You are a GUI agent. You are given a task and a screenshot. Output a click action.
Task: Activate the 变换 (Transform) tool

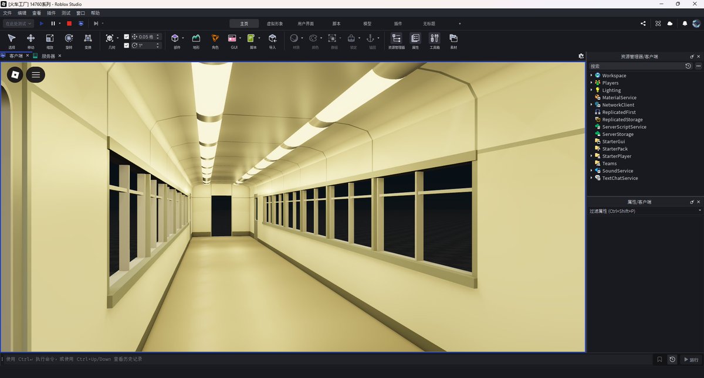coord(88,40)
